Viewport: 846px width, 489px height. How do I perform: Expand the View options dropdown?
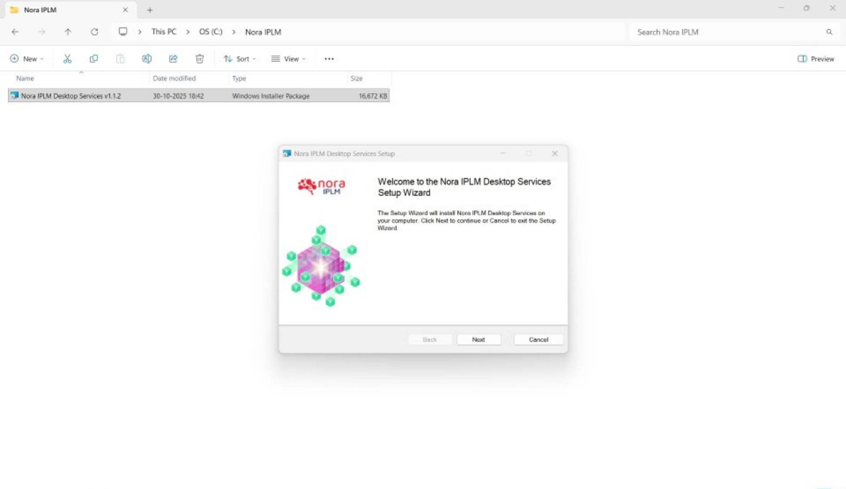288,59
